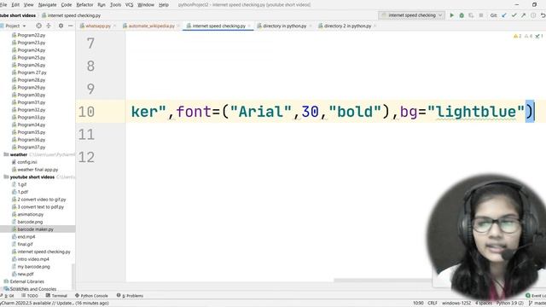Click Git Update Project blue arrow
Viewport: 546px width, 307px height.
coord(504,15)
